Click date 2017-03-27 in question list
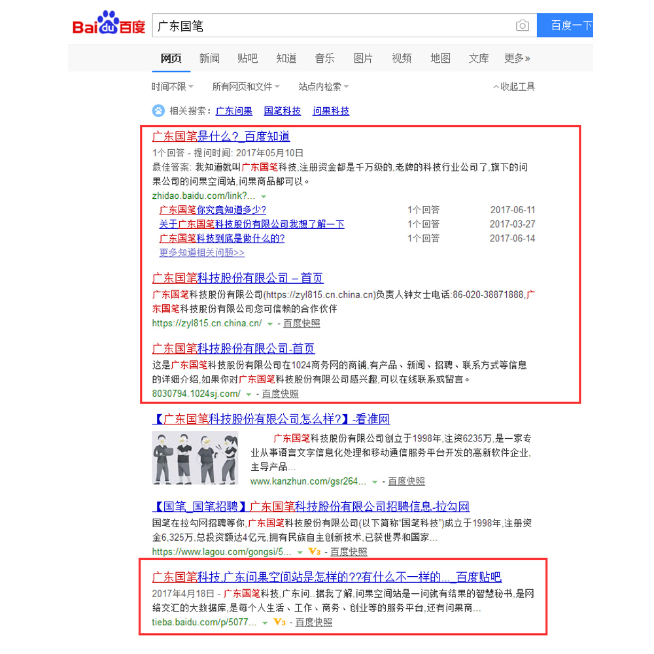The height and width of the screenshot is (654, 654). [x=513, y=224]
